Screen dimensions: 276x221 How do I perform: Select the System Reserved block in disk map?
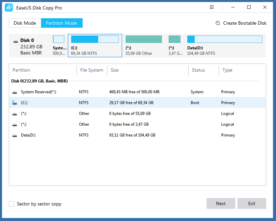pyautogui.click(x=59, y=45)
